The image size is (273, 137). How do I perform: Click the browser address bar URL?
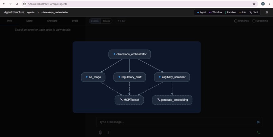(47, 4)
